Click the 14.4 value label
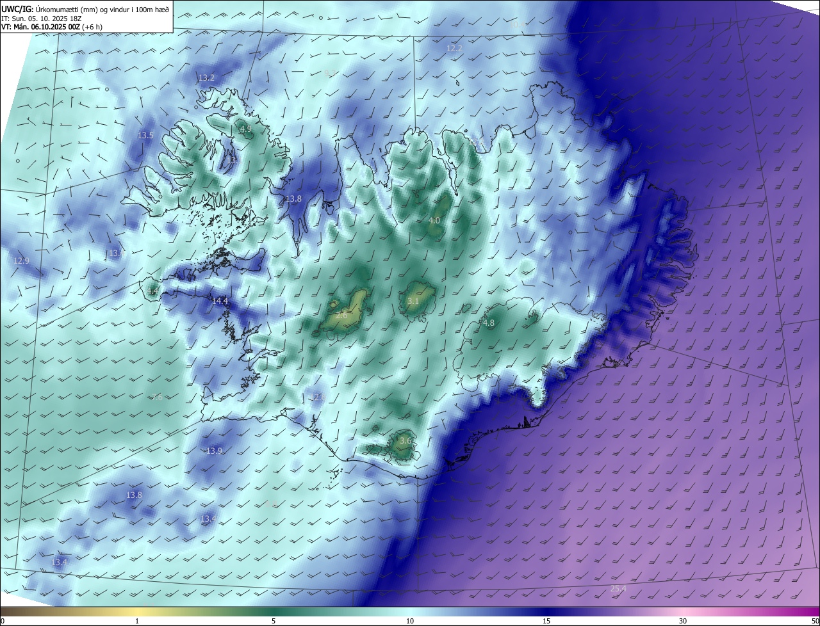The height and width of the screenshot is (626, 820). pos(220,301)
